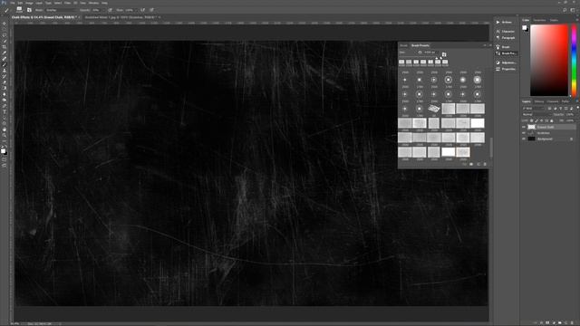Viewport: 580px width, 326px height.
Task: Switch to the Scratched Metal 1.jpg document tab
Action: [121, 17]
